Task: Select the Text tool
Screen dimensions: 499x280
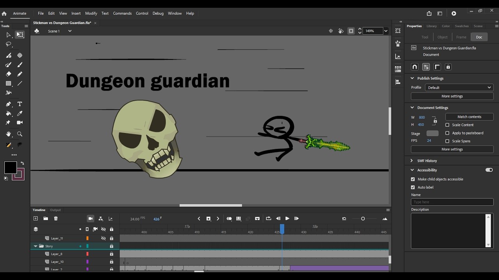Action: click(x=20, y=104)
